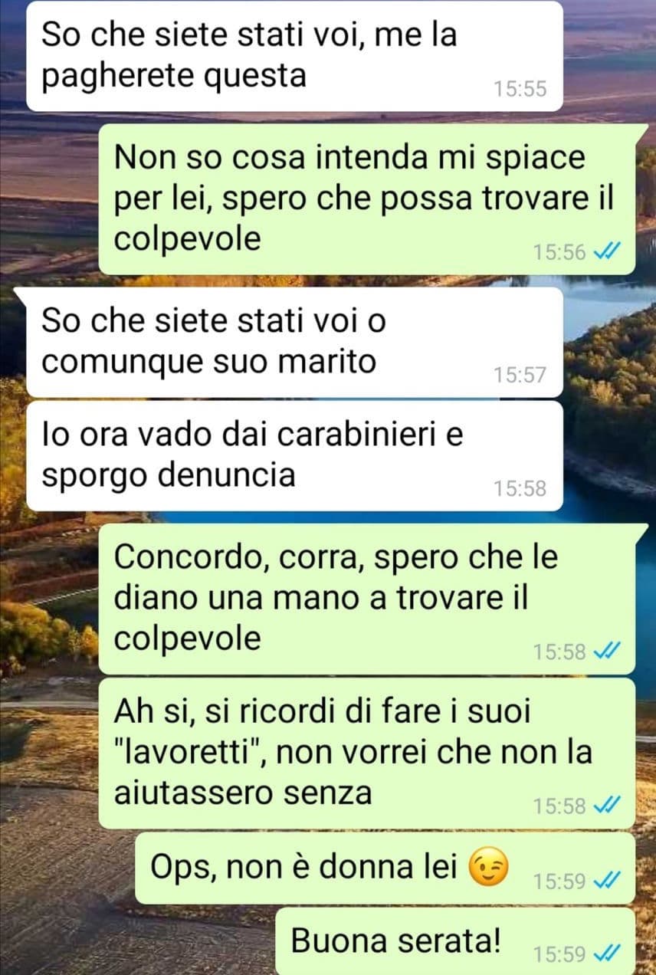Image resolution: width=656 pixels, height=975 pixels.
Task: Click the 15:57 timestamp on the received message
Action: (520, 374)
